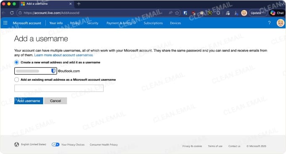This screenshot has width=286, height=154.
Task: Click the Update button in the browser toolbar
Action: point(258,13)
